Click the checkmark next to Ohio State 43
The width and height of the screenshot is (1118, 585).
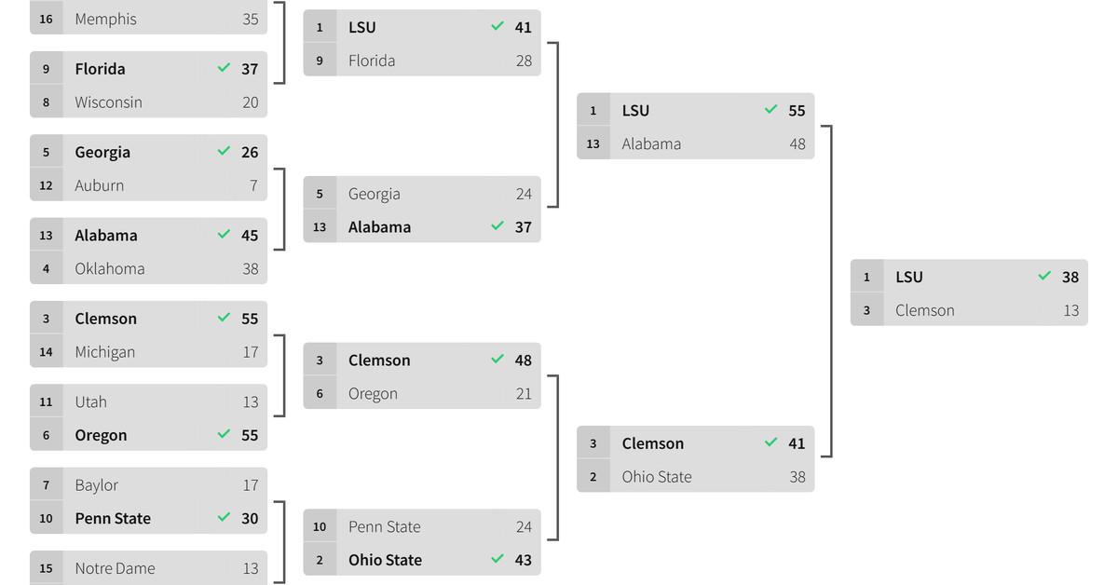point(498,559)
